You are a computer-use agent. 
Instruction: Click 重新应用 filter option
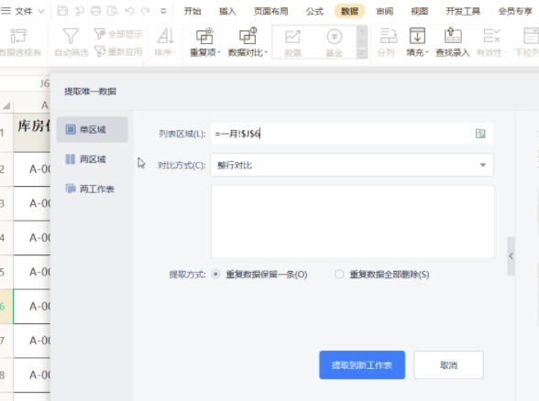[x=118, y=52]
